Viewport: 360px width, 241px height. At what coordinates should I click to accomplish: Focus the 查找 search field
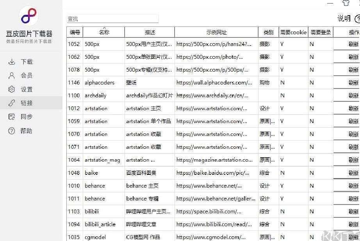(x=113, y=19)
